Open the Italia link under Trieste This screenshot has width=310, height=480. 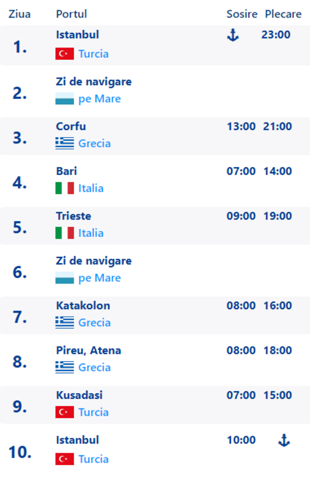(91, 233)
